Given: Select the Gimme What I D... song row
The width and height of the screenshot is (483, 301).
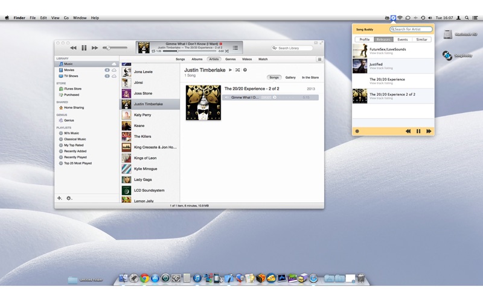Looking at the screenshot, I should point(270,98).
